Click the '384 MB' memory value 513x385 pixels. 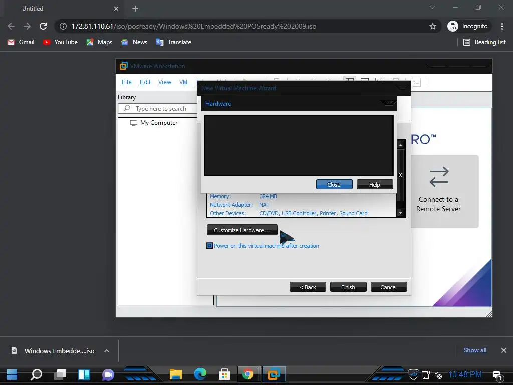[268, 196]
